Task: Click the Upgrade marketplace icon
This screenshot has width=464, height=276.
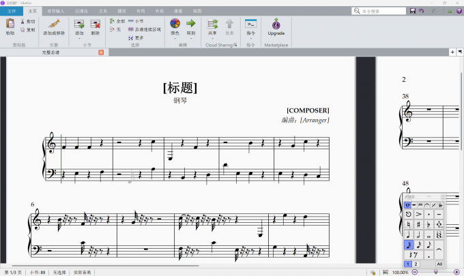Action: coord(276,26)
